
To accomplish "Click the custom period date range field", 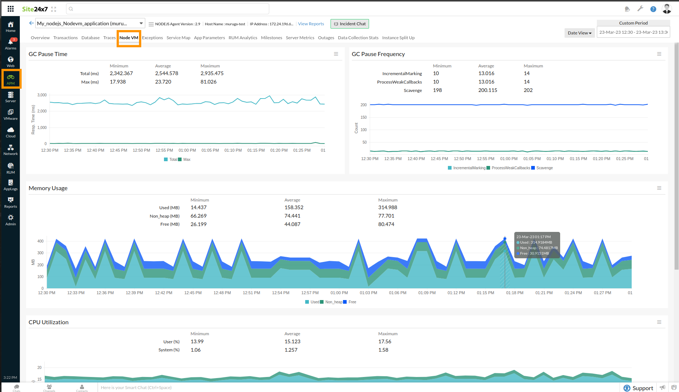I will (633, 32).
